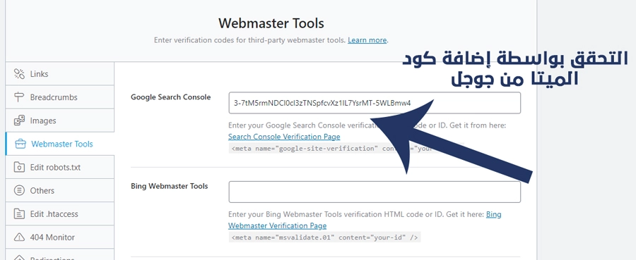Viewport: 636px width, 260px height.
Task: Click the Bing Webmaster Tools label
Action: (x=169, y=186)
